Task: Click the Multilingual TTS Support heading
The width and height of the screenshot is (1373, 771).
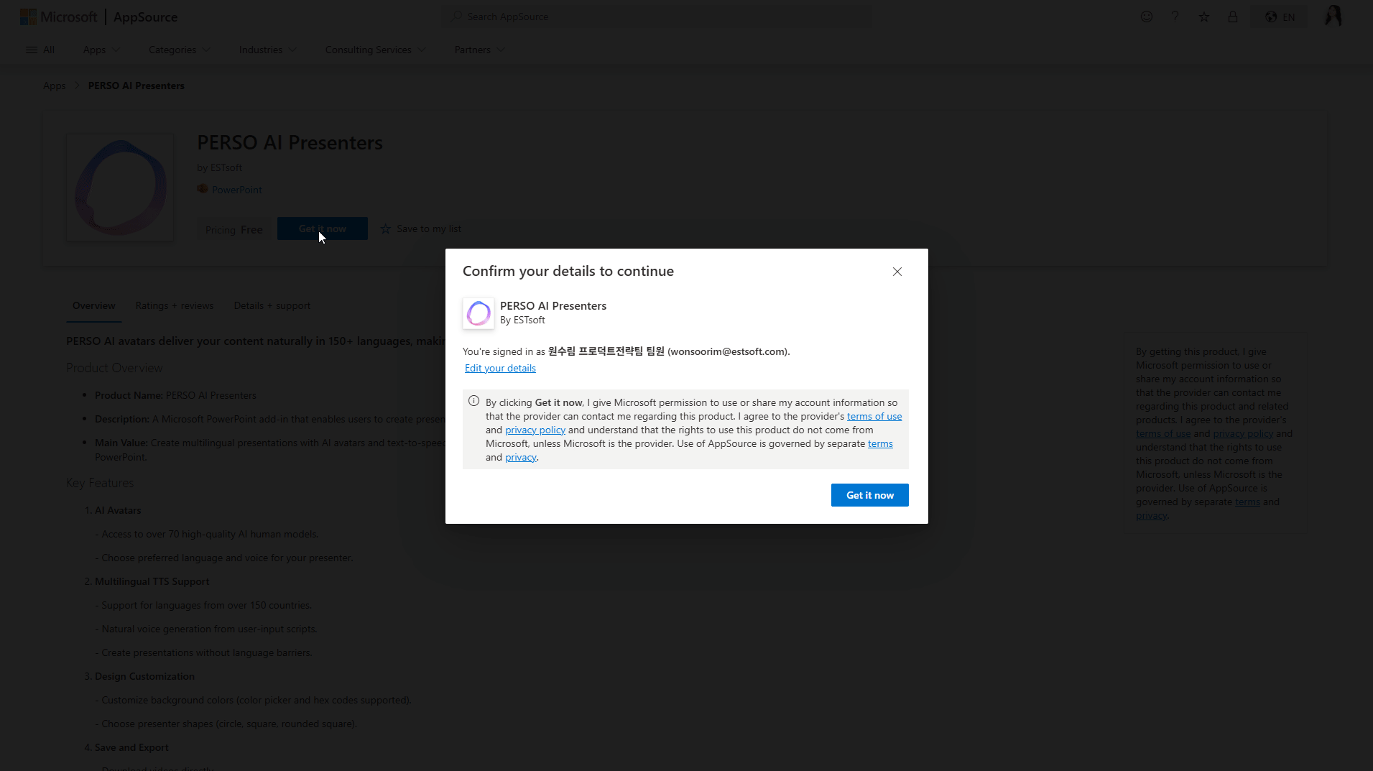Action: (x=152, y=581)
